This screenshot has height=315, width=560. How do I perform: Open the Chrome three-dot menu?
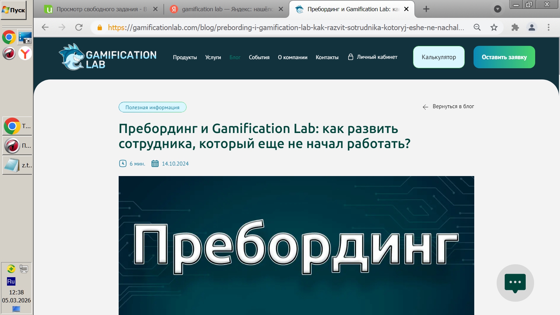[548, 27]
